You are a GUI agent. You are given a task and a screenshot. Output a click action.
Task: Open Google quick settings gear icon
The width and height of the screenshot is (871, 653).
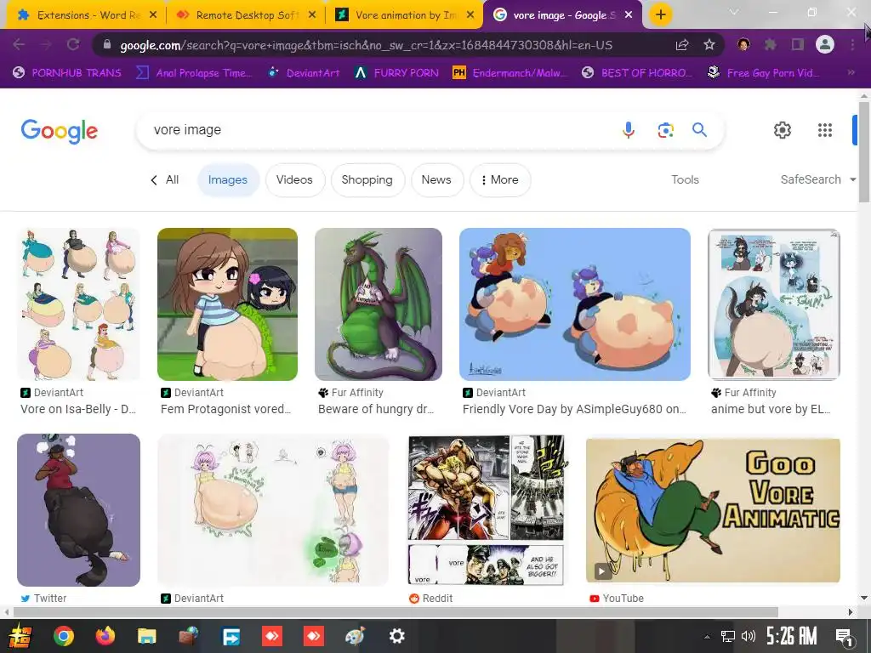[783, 130]
